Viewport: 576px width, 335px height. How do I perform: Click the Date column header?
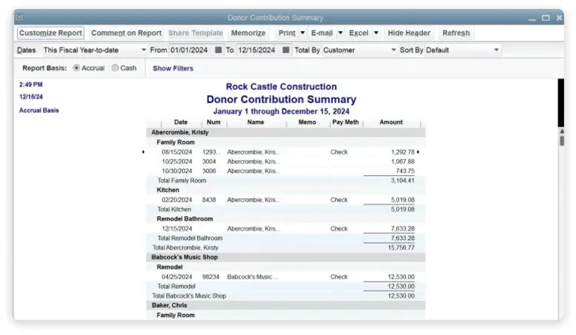click(x=181, y=122)
